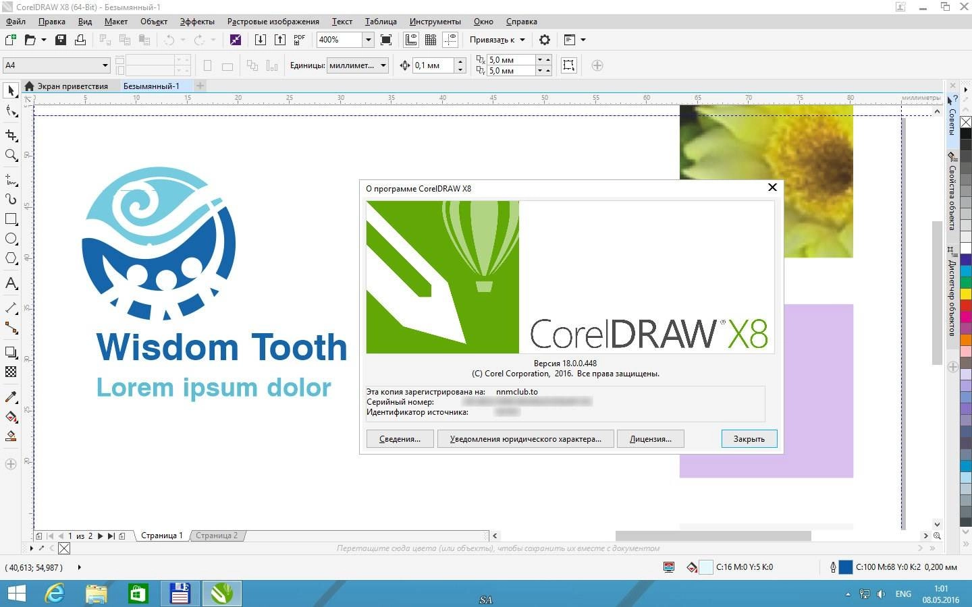The image size is (972, 607).
Task: Toggle full-screen preview icon
Action: [x=386, y=40]
